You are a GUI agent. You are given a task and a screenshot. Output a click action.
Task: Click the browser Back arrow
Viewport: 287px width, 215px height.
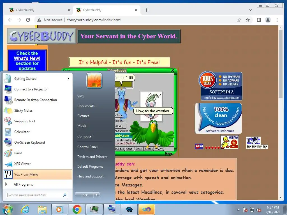click(x=10, y=20)
